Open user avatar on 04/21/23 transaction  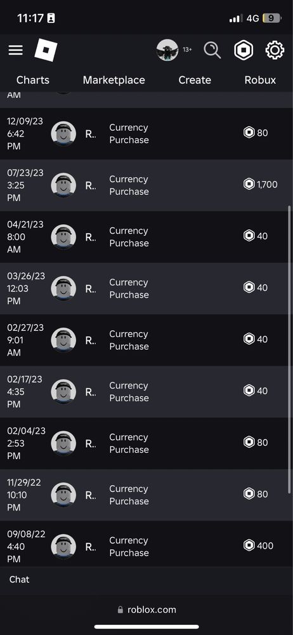(x=63, y=237)
